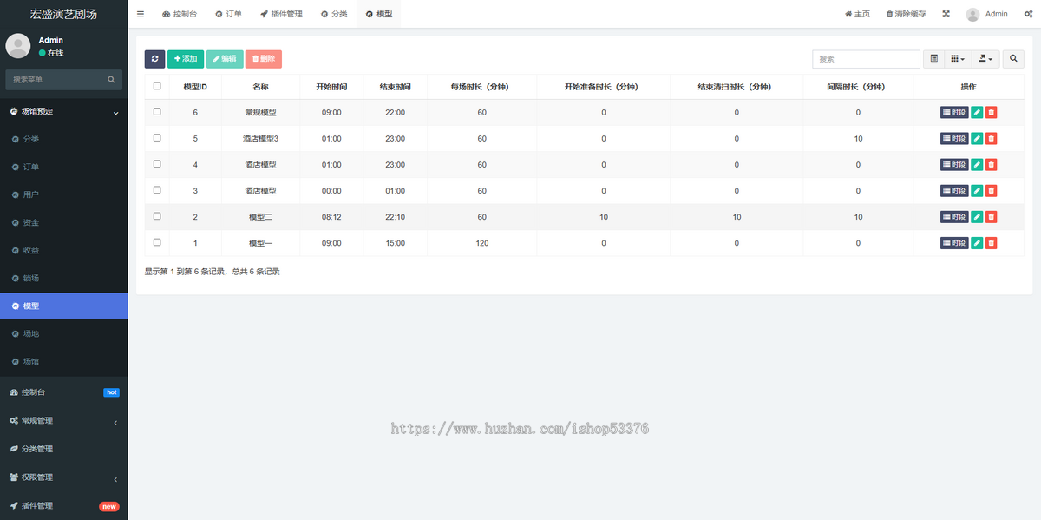Toggle card view table icon
The width and height of the screenshot is (1041, 520).
tap(934, 59)
